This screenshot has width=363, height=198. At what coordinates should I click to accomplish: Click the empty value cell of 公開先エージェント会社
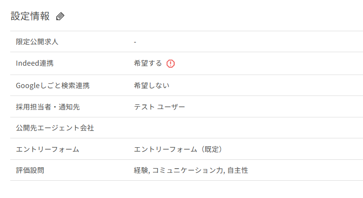(233, 128)
